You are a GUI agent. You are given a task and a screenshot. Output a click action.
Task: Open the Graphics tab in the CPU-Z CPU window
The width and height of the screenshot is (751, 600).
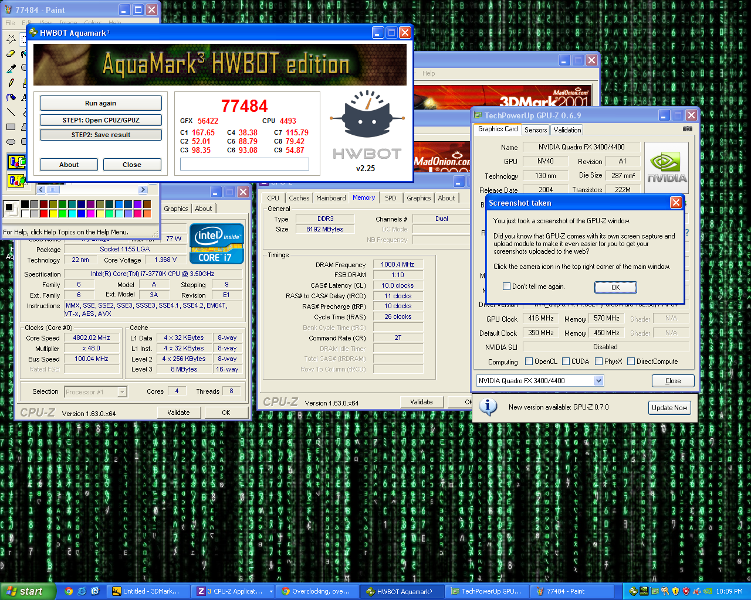176,209
